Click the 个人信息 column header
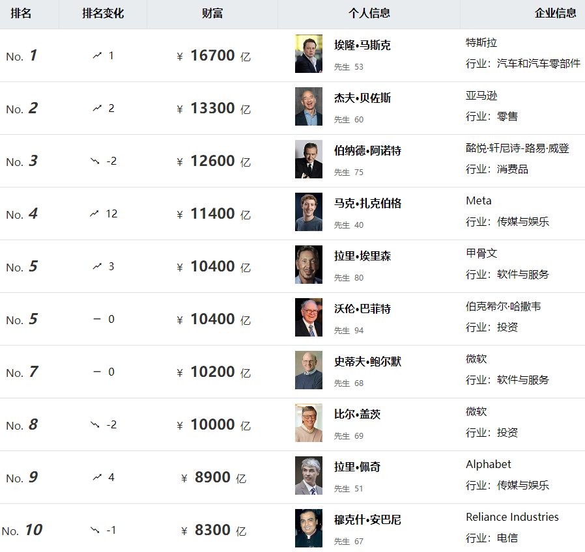 [x=369, y=14]
